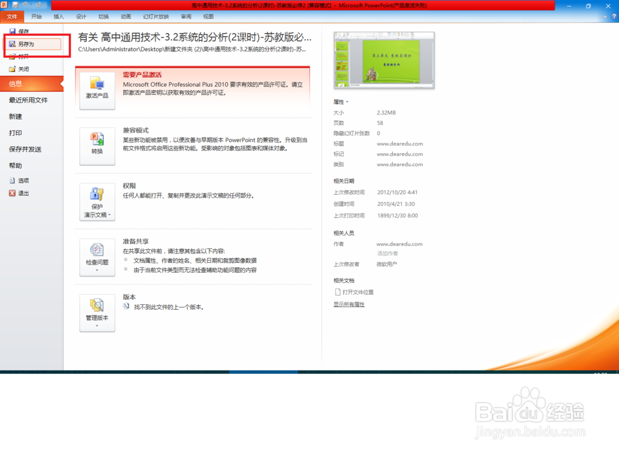Image resolution: width=619 pixels, height=453 pixels.
Task: Click the PowerPoint application icon in title bar
Action: tap(4, 5)
